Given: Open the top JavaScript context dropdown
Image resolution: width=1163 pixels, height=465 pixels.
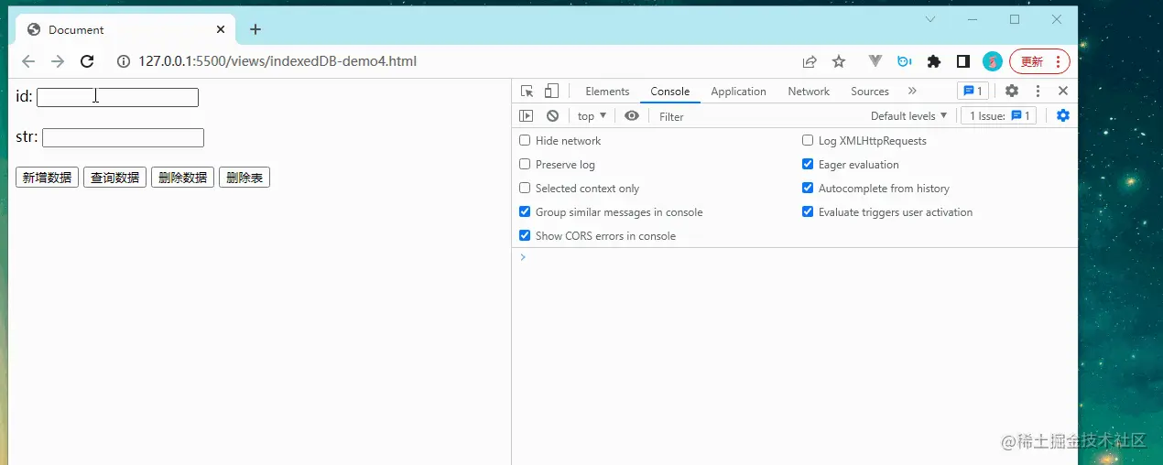Looking at the screenshot, I should [x=592, y=116].
